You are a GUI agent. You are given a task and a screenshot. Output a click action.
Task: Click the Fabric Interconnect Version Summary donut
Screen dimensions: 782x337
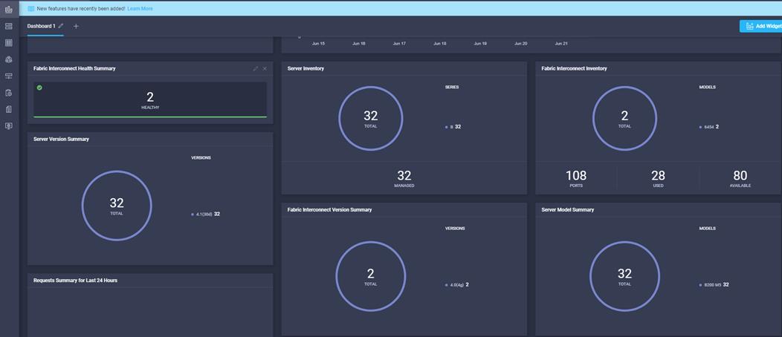[x=370, y=276]
